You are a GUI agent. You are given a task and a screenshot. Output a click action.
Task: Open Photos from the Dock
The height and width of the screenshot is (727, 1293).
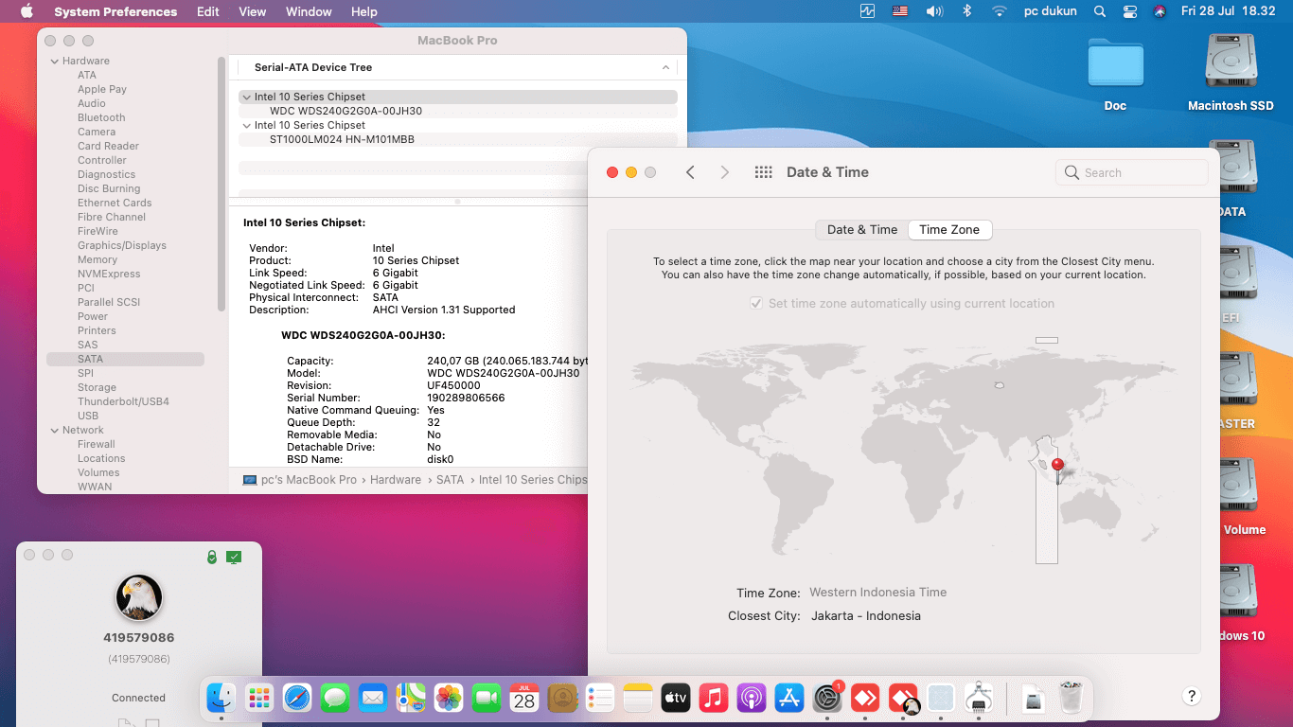tap(449, 699)
